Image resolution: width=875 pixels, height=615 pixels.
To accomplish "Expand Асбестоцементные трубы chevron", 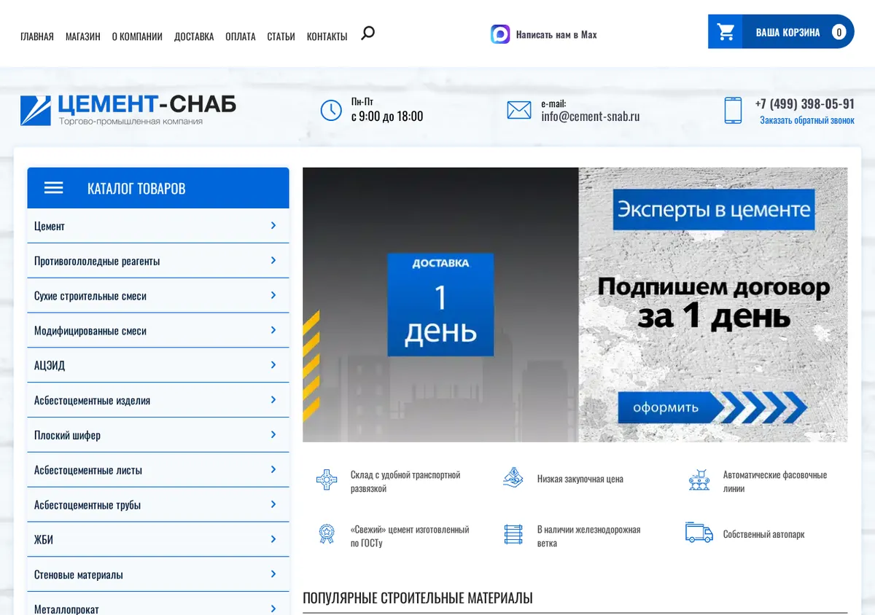I will click(x=273, y=504).
